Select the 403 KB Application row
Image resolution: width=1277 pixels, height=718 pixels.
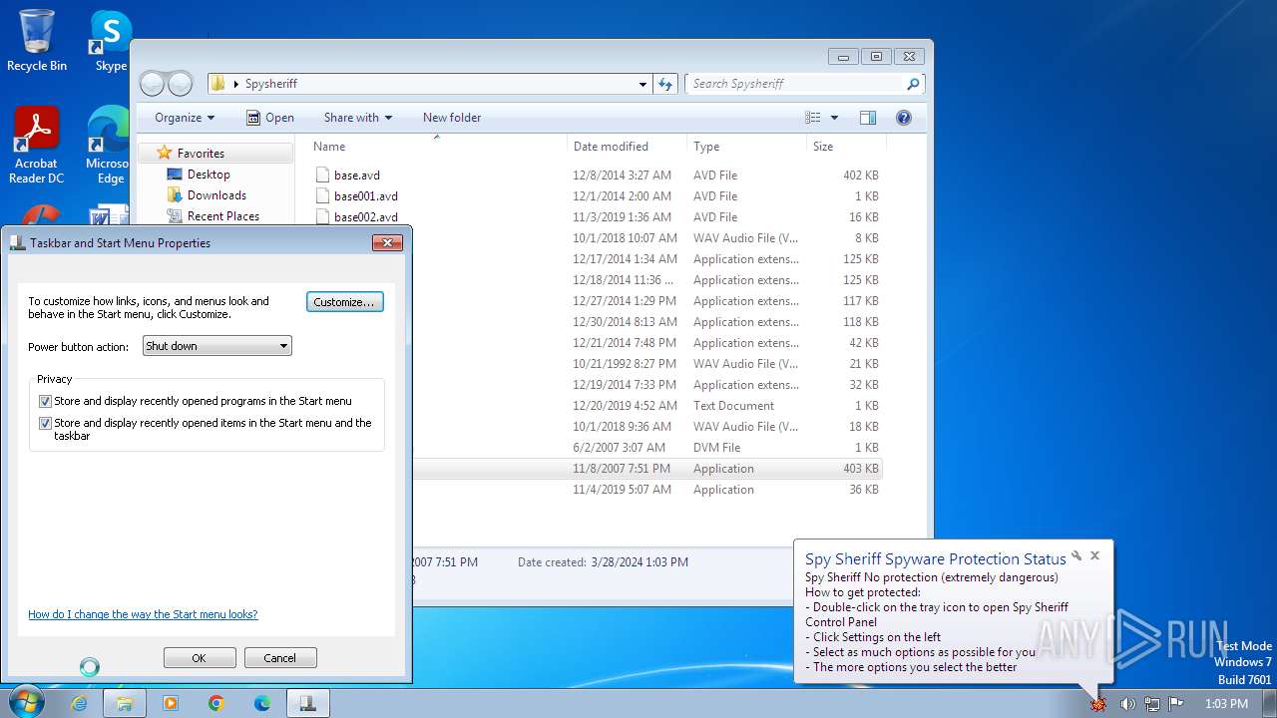click(647, 469)
